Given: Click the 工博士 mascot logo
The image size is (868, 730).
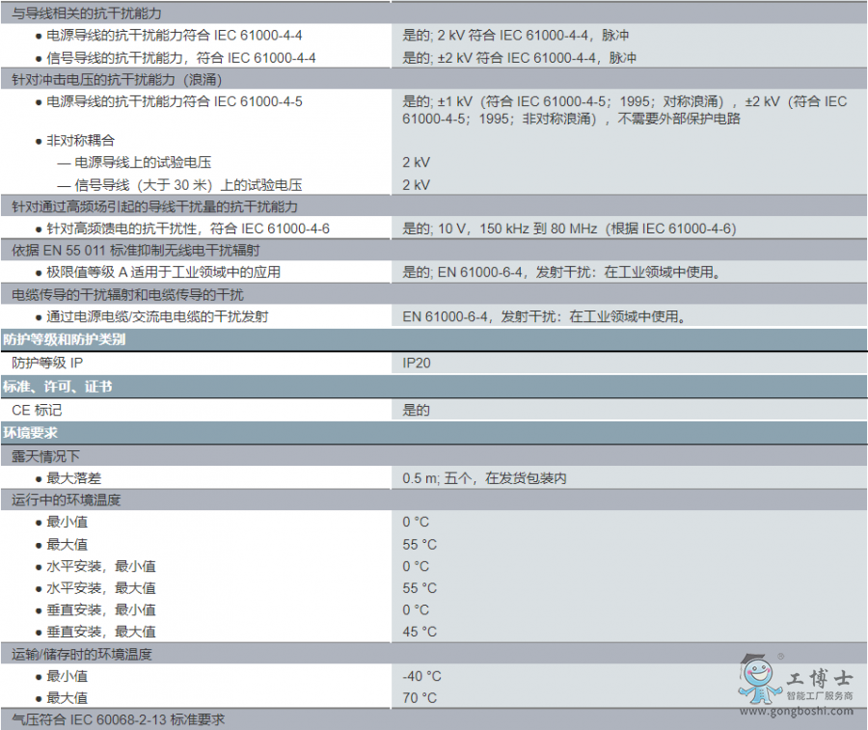Looking at the screenshot, I should (757, 678).
